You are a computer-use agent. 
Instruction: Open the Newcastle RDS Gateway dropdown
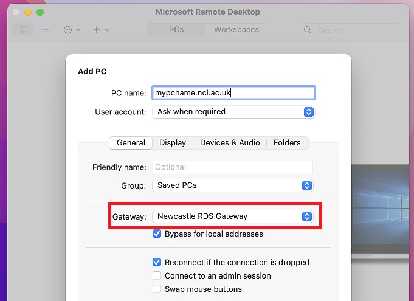click(x=233, y=216)
